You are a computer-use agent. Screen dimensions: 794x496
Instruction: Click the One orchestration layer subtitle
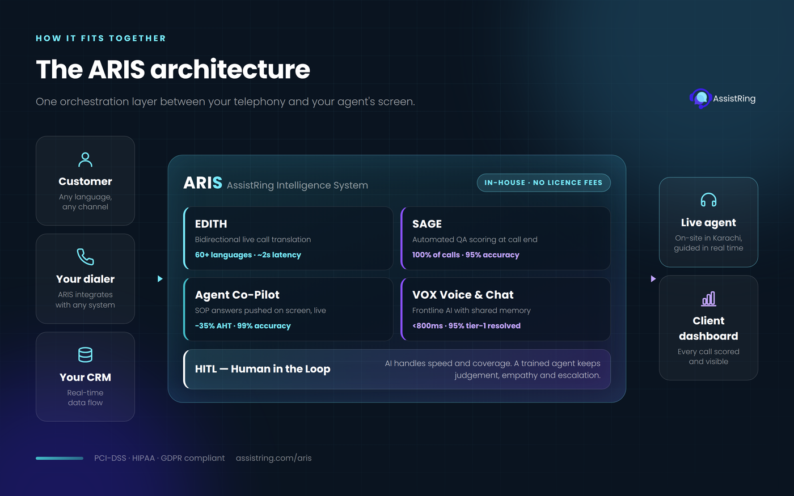[225, 102]
